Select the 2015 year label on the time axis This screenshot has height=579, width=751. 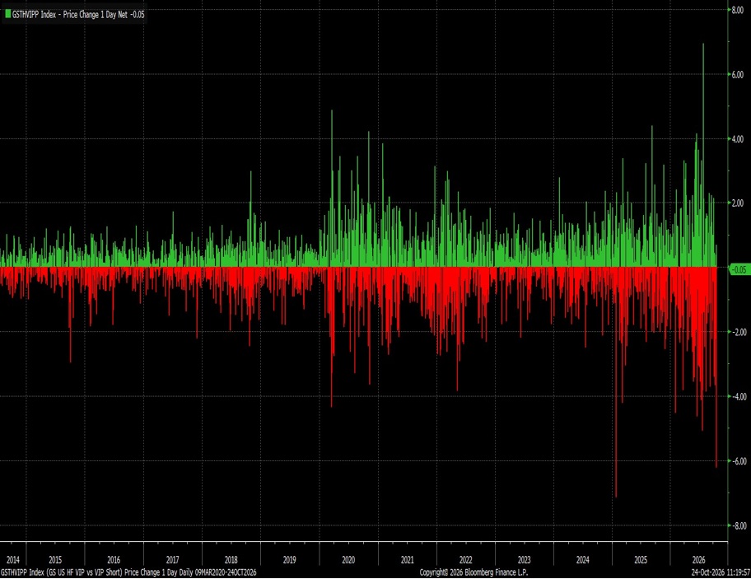[55, 560]
